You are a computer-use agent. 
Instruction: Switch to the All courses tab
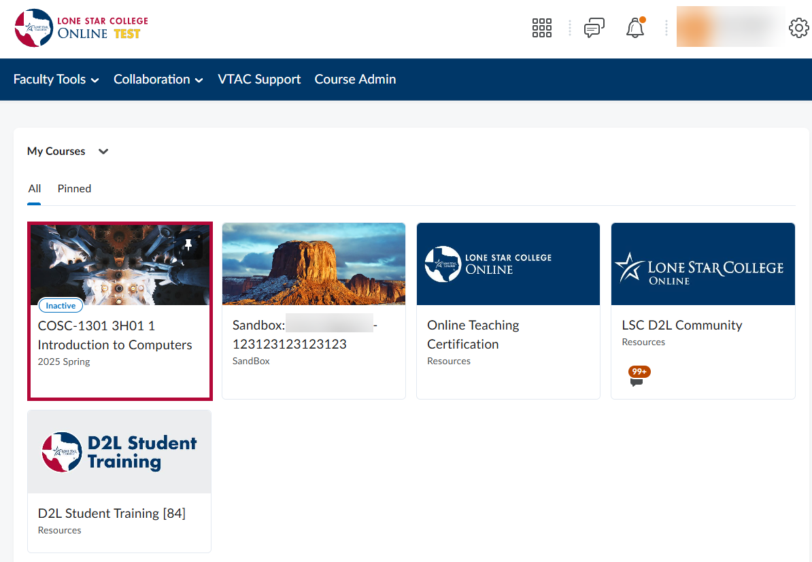tap(34, 189)
